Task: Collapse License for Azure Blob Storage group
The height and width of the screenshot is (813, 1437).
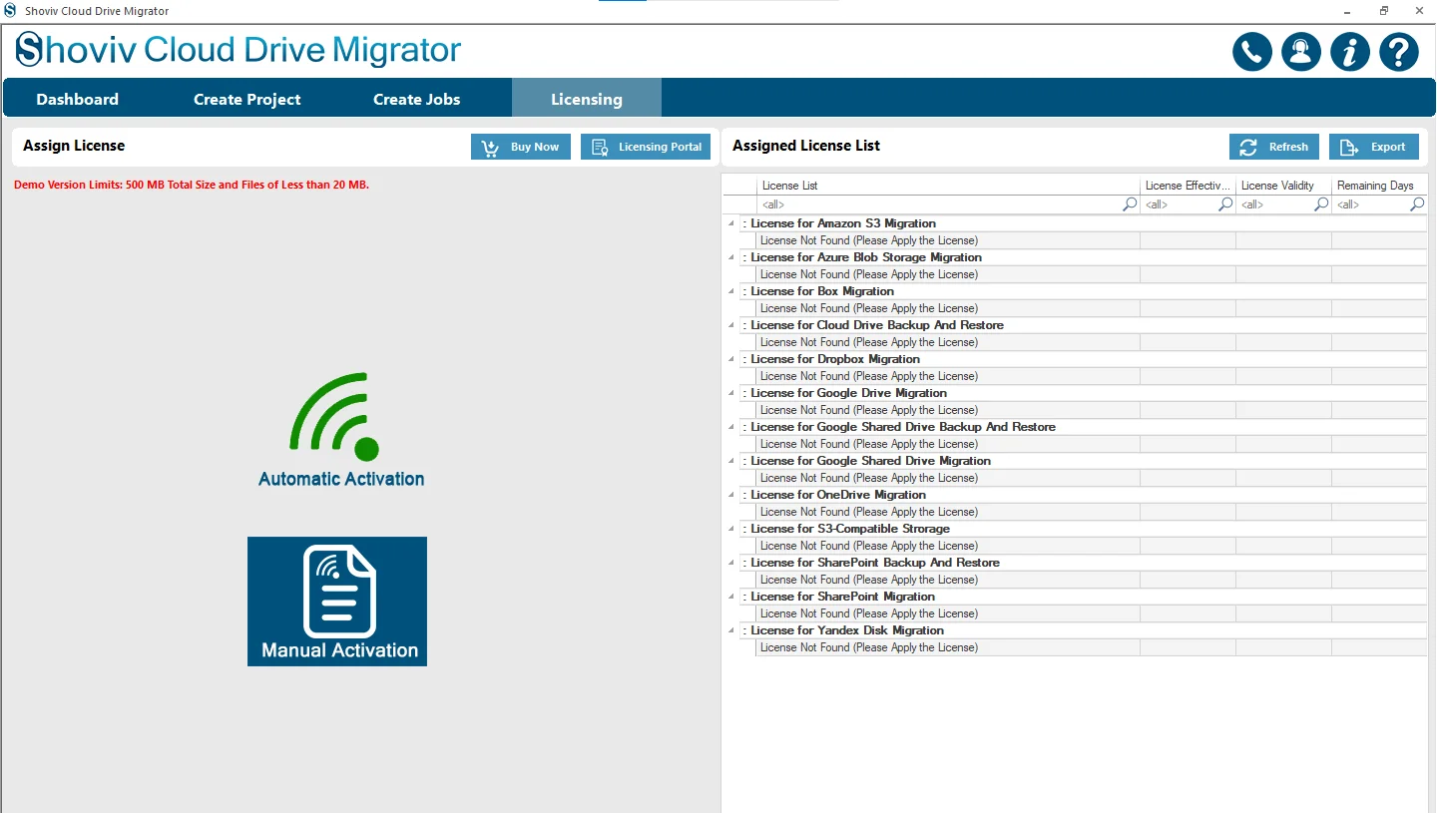Action: (x=729, y=257)
